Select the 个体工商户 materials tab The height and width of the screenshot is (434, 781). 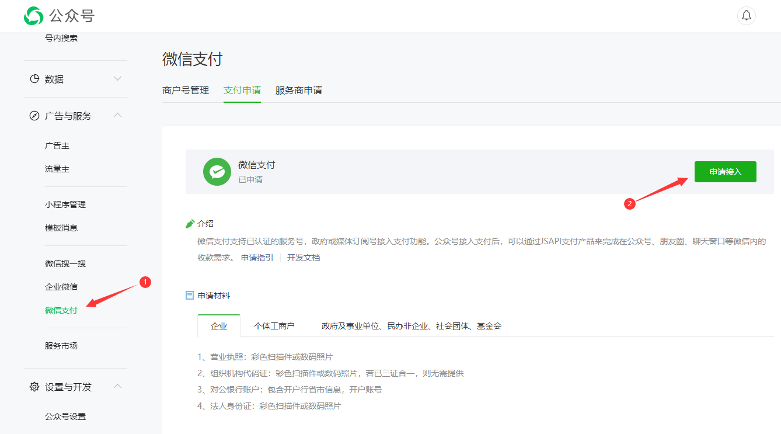(x=274, y=326)
